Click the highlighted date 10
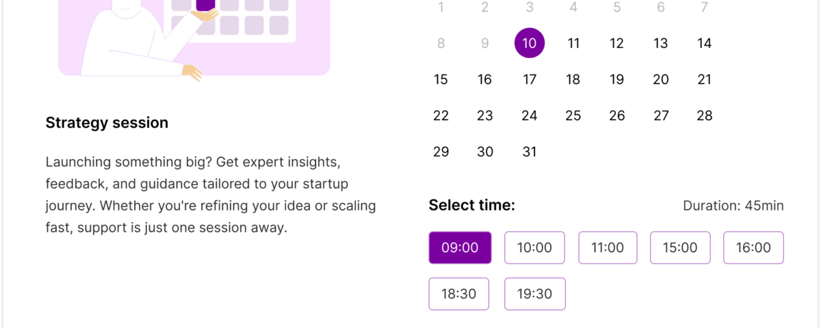This screenshot has height=328, width=821. pyautogui.click(x=530, y=44)
